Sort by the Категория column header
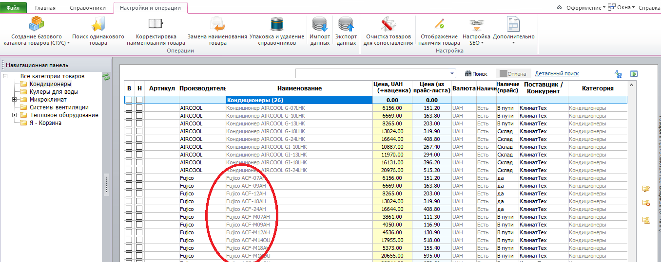The height and width of the screenshot is (262, 661). point(598,88)
